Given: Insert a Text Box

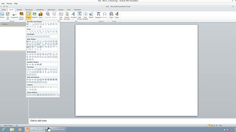Looking at the screenshot, I should [x=61, y=15].
